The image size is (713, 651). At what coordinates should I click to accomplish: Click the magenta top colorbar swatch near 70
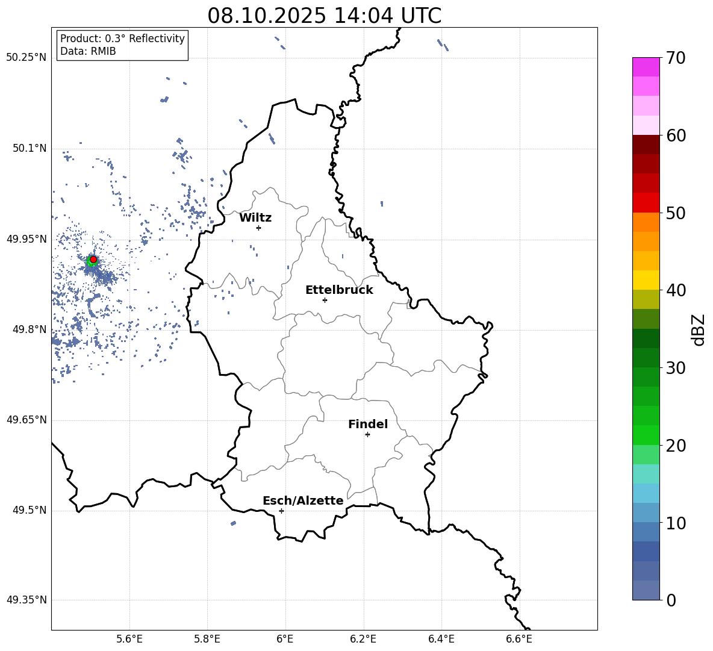pos(646,67)
